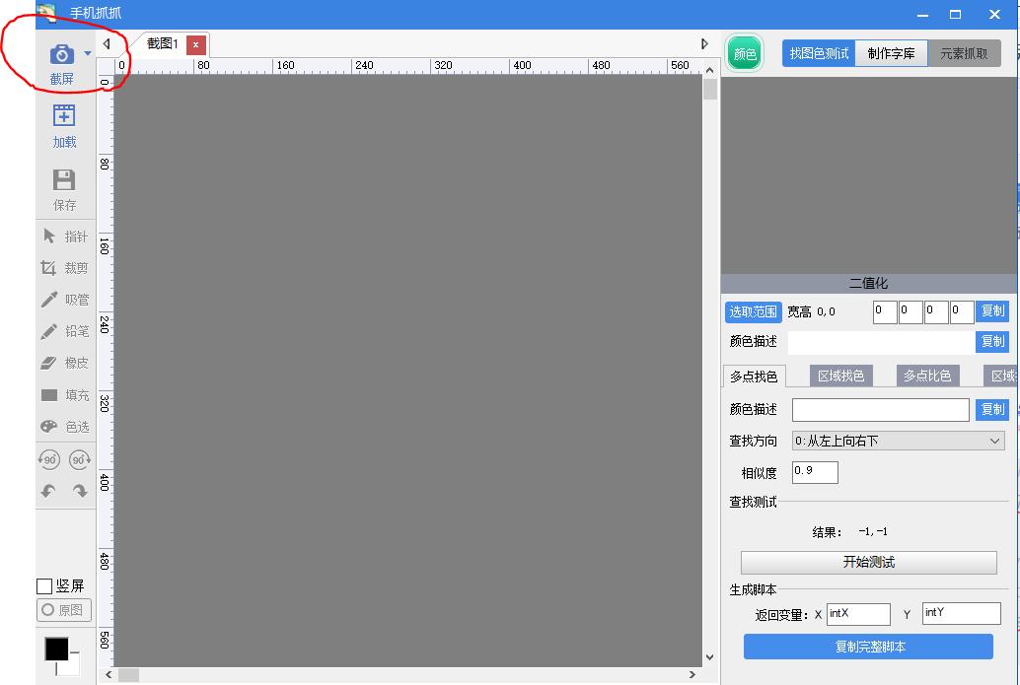Click the X return variable field intX
The image size is (1020, 685).
click(858, 614)
